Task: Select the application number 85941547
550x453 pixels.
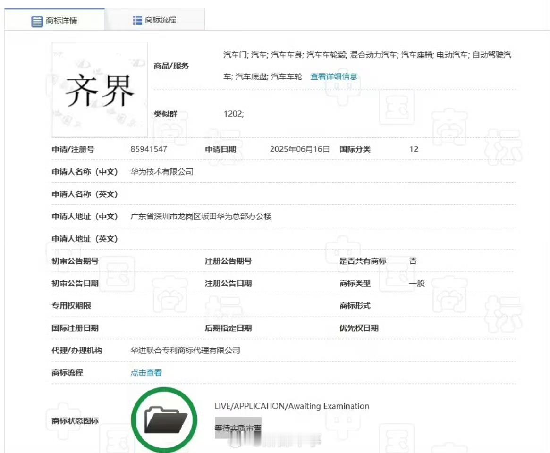Action: click(x=148, y=149)
